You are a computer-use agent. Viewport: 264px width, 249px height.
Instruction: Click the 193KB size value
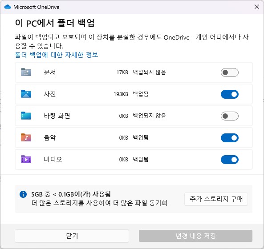[x=121, y=94]
